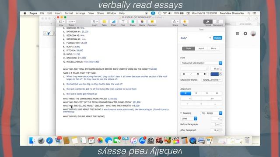Open Safari from the Dock

click(49, 140)
